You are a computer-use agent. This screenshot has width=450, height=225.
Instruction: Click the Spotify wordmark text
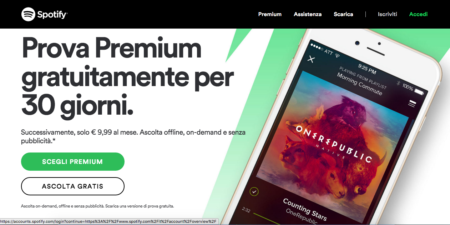(52, 15)
